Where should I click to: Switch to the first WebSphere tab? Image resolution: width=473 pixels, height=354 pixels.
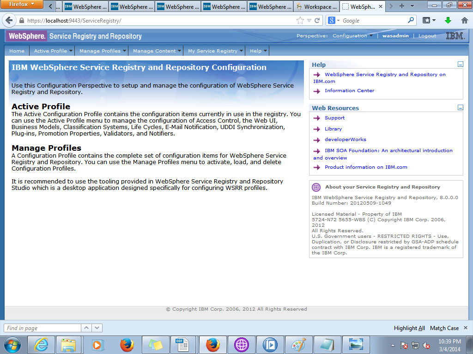click(x=85, y=6)
